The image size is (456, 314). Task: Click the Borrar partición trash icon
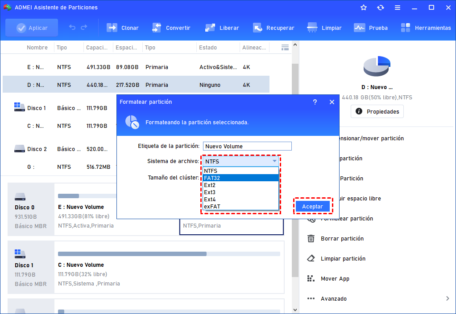click(x=311, y=239)
